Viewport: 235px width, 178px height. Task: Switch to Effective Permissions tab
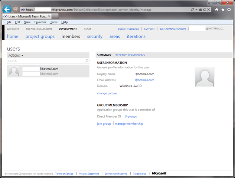(x=130, y=55)
